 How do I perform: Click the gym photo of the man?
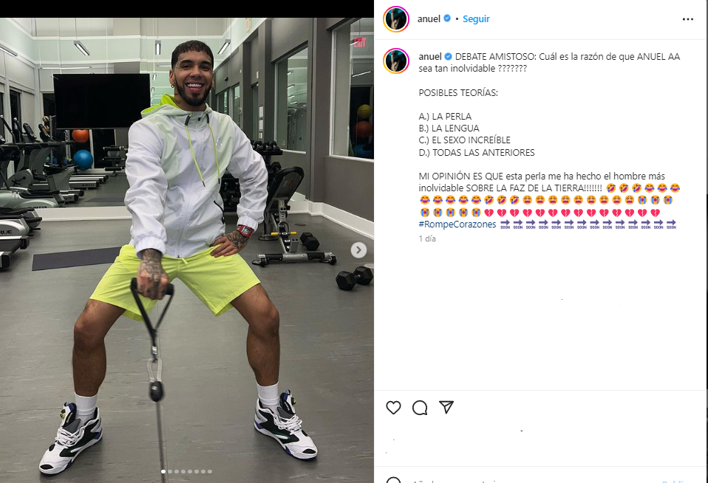click(x=187, y=250)
